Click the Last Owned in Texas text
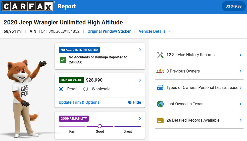 coord(185,104)
